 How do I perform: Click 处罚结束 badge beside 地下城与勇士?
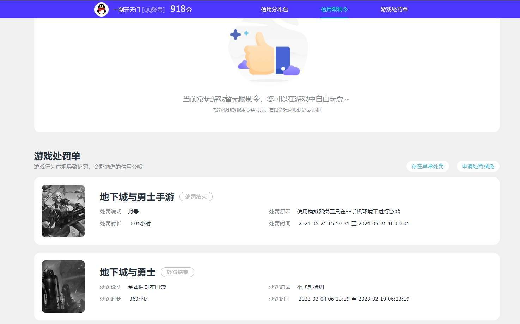click(177, 272)
